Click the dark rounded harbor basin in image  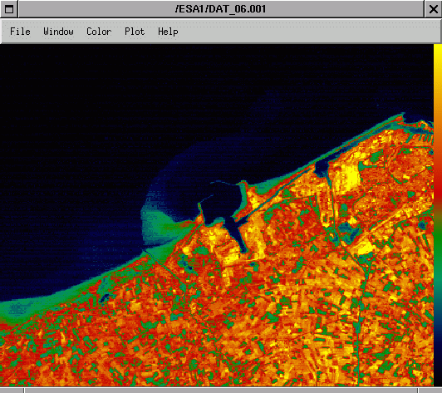(x=223, y=202)
